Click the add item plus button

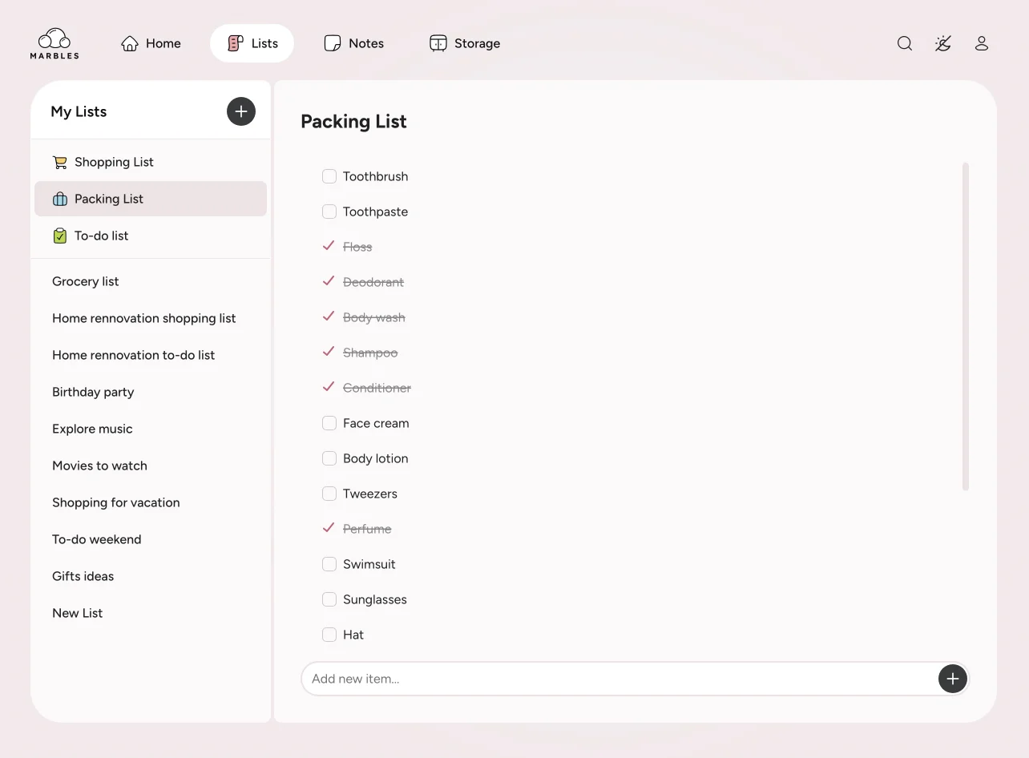click(x=952, y=679)
